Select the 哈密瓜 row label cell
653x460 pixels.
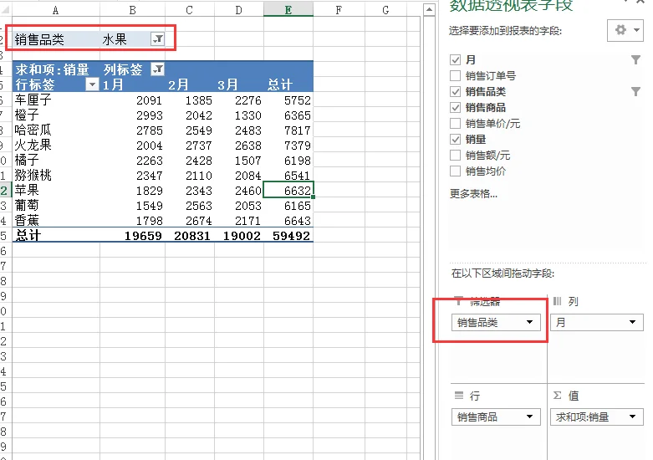click(56, 130)
